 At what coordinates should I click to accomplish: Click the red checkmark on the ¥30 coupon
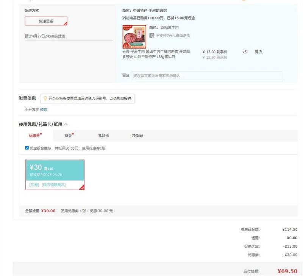click(x=82, y=187)
